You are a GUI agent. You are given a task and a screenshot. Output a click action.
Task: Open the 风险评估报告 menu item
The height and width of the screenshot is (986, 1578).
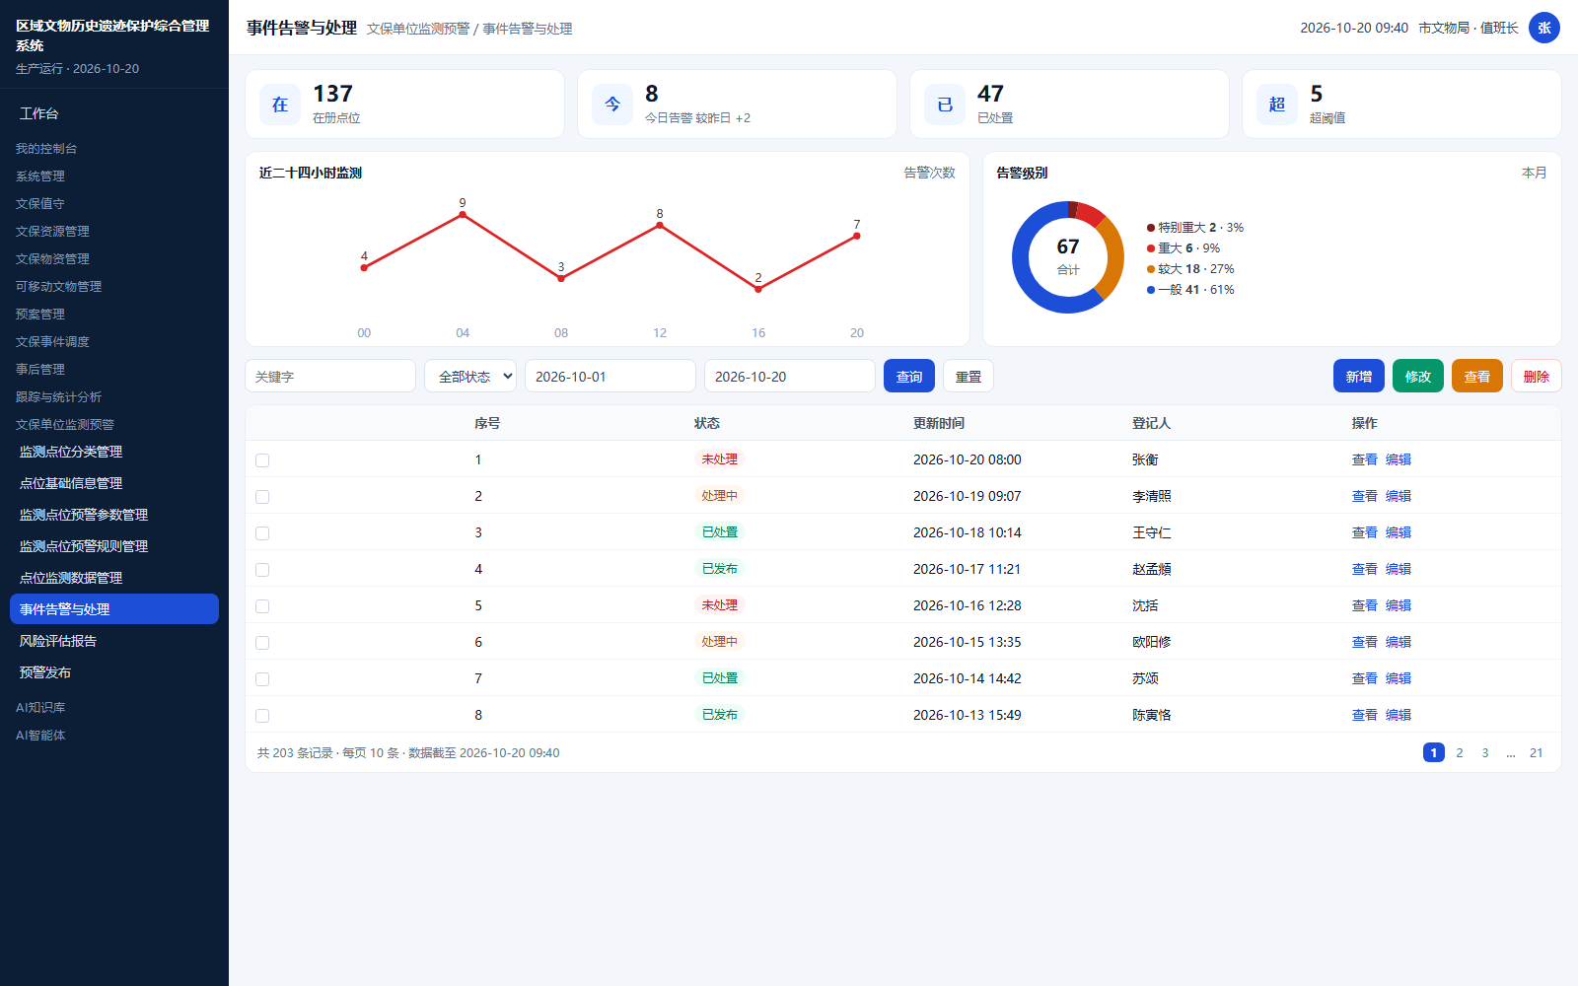tap(114, 641)
